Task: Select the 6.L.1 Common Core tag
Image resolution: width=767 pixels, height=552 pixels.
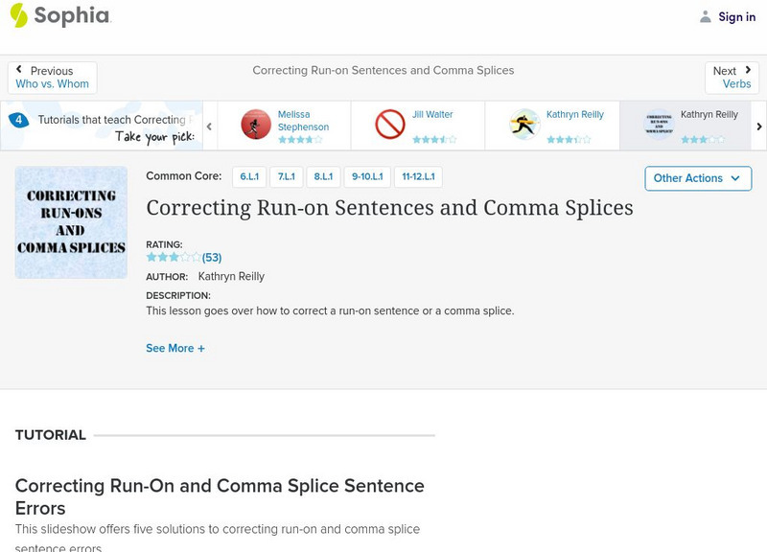Action: coord(249,177)
